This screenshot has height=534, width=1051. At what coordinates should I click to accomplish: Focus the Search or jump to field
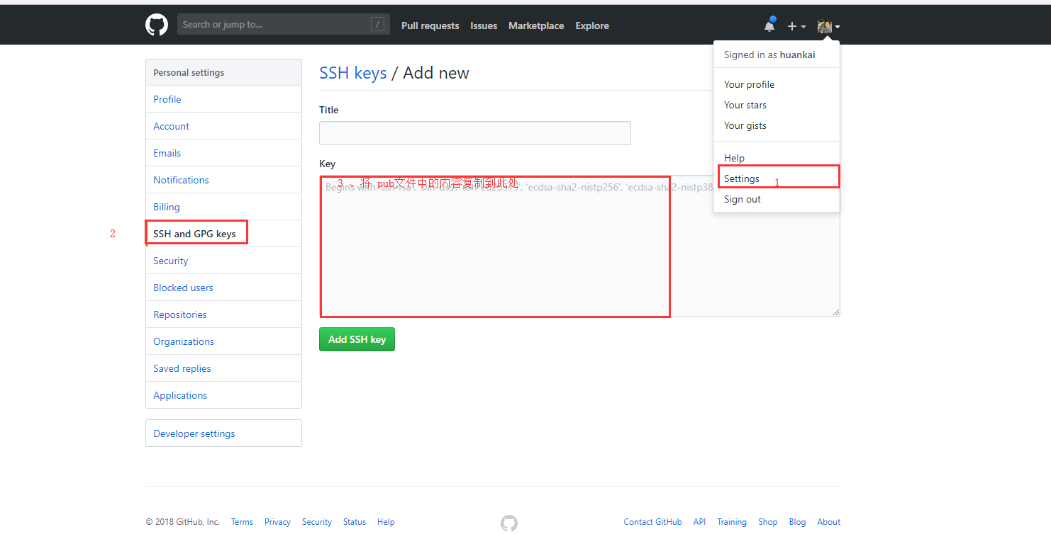pyautogui.click(x=284, y=25)
